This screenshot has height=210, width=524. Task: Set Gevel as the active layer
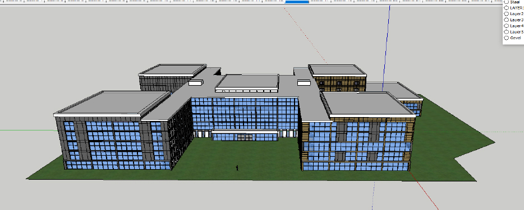click(506, 38)
